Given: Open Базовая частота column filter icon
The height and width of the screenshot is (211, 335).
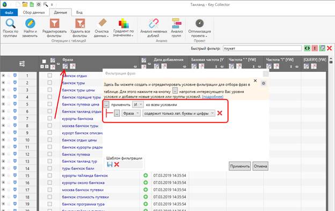Looking at the screenshot, I should click(194, 66).
